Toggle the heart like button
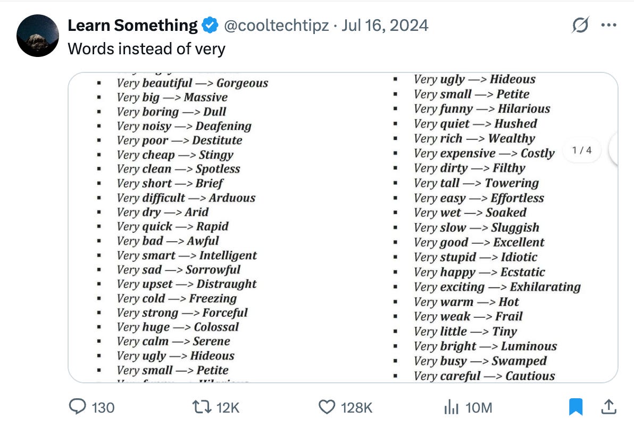 coord(327,407)
